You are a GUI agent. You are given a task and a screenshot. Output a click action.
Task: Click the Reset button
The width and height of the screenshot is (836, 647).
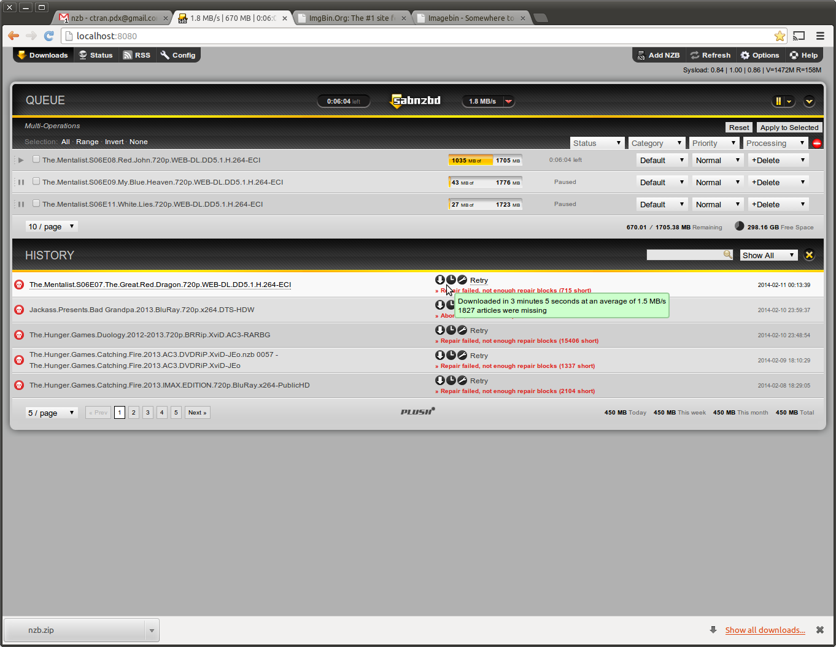point(739,128)
